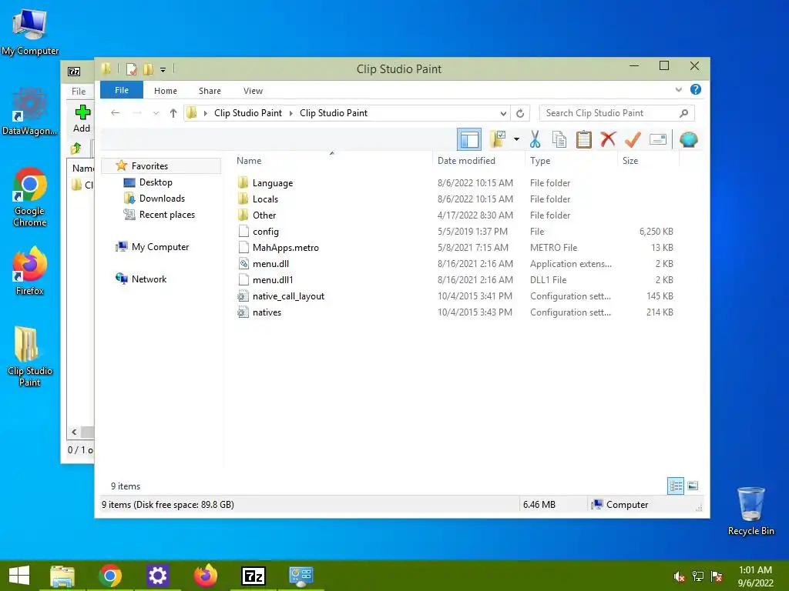Select the natives configuration file
This screenshot has height=591, width=789.
[267, 312]
